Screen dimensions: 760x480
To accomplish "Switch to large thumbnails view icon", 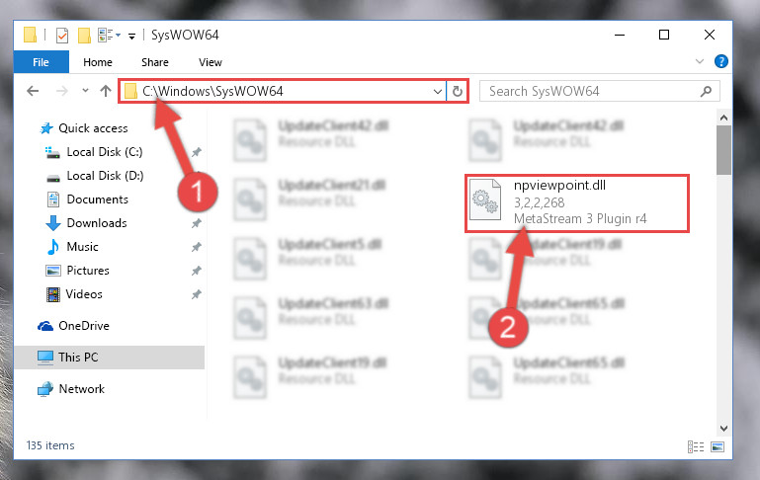I will 718,446.
